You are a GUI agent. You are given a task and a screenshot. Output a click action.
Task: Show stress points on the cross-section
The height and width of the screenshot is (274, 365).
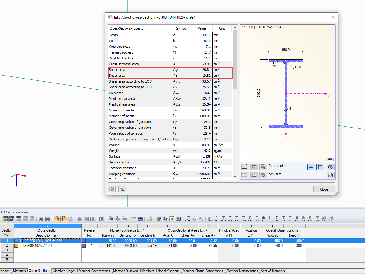click(245, 167)
